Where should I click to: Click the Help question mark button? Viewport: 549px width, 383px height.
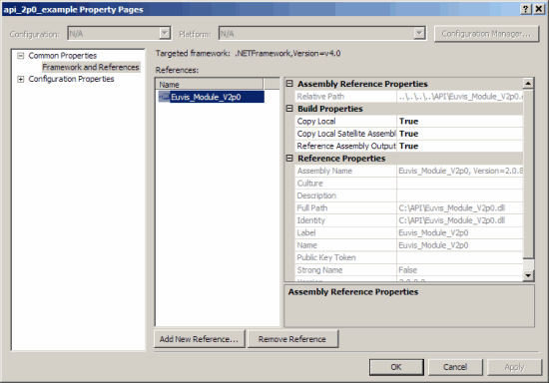tap(525, 9)
